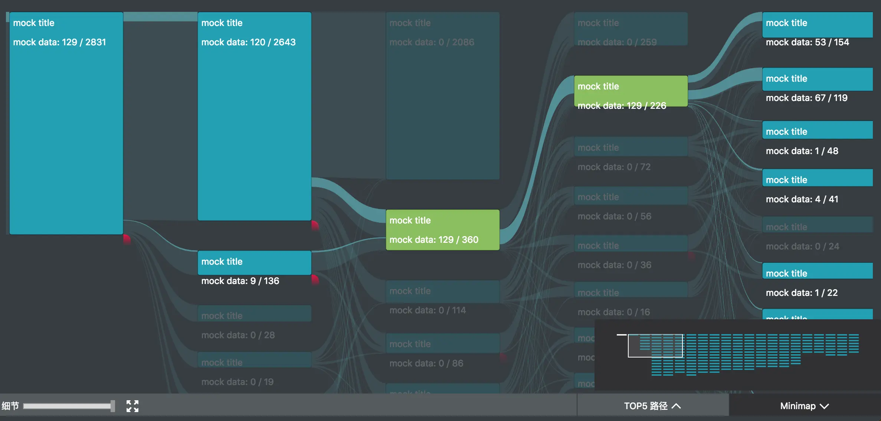The width and height of the screenshot is (881, 421).
Task: Click the minimap viewport rectangle
Action: pyautogui.click(x=655, y=346)
